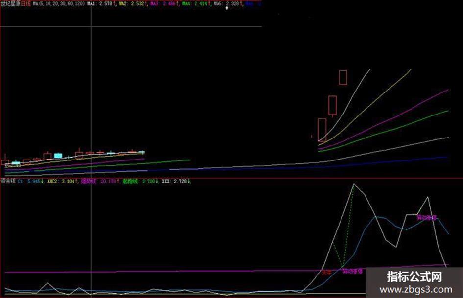Select the C1: 5.945 indicator value
The image size is (463, 298).
[x=30, y=181]
